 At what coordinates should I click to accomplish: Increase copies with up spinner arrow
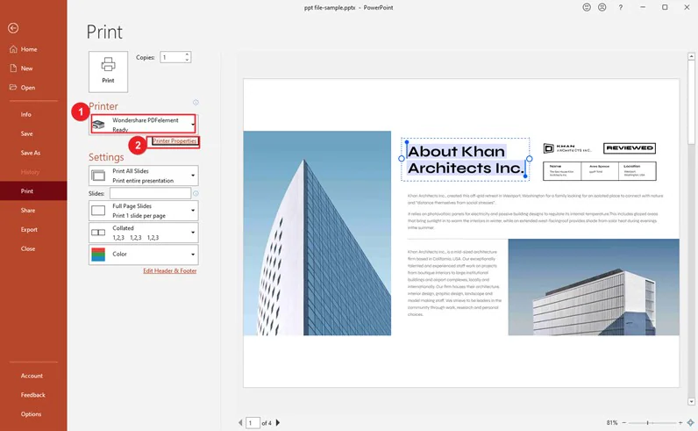tap(187, 54)
